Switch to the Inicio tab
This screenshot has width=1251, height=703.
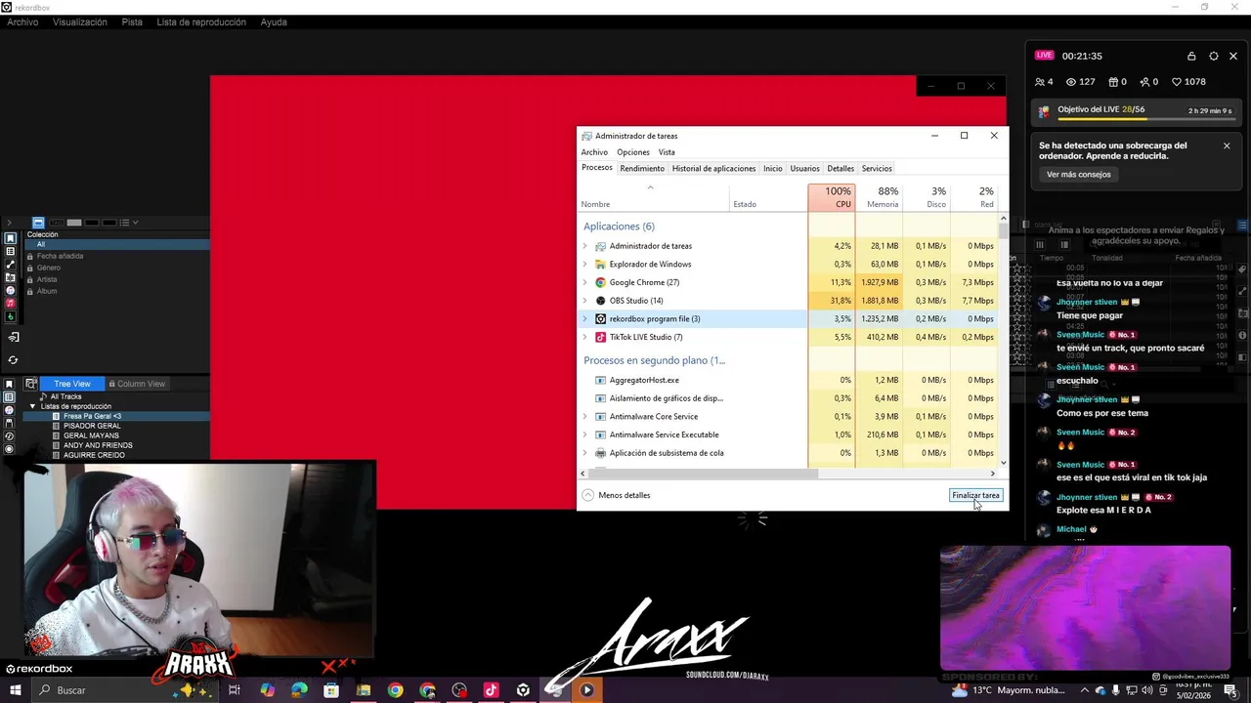[x=773, y=168]
